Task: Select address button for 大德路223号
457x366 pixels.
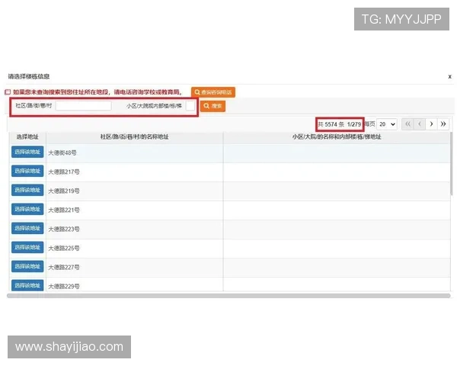Action: coord(27,228)
